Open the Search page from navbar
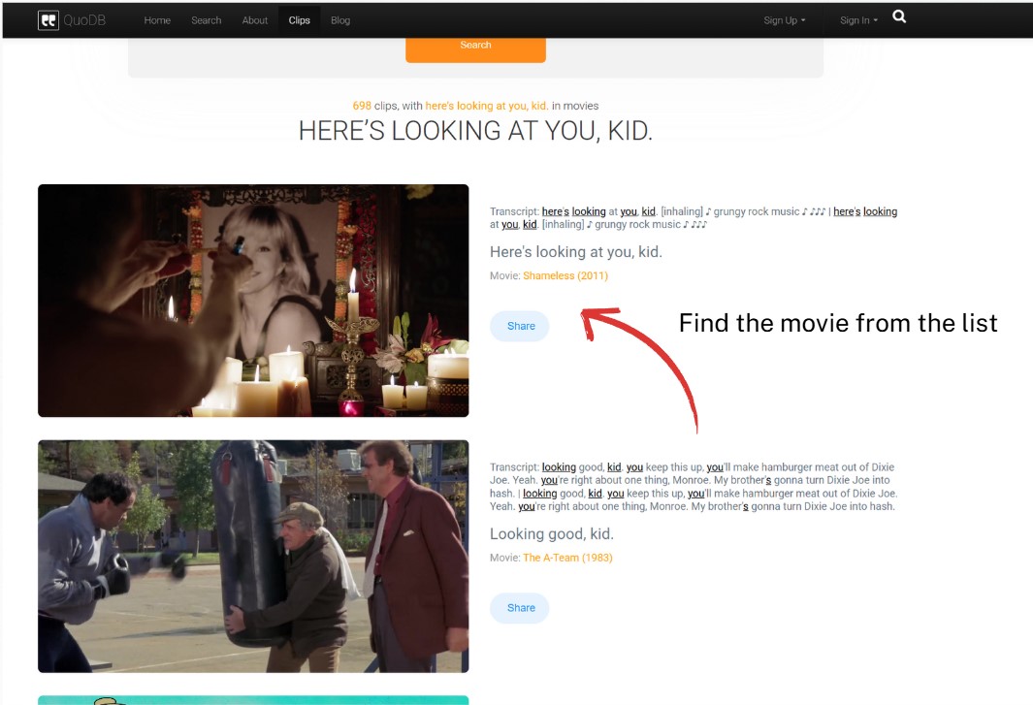Screen dimensions: 1033x705 pyautogui.click(x=207, y=20)
